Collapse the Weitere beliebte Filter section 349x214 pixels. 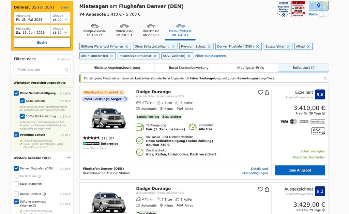click(x=69, y=158)
